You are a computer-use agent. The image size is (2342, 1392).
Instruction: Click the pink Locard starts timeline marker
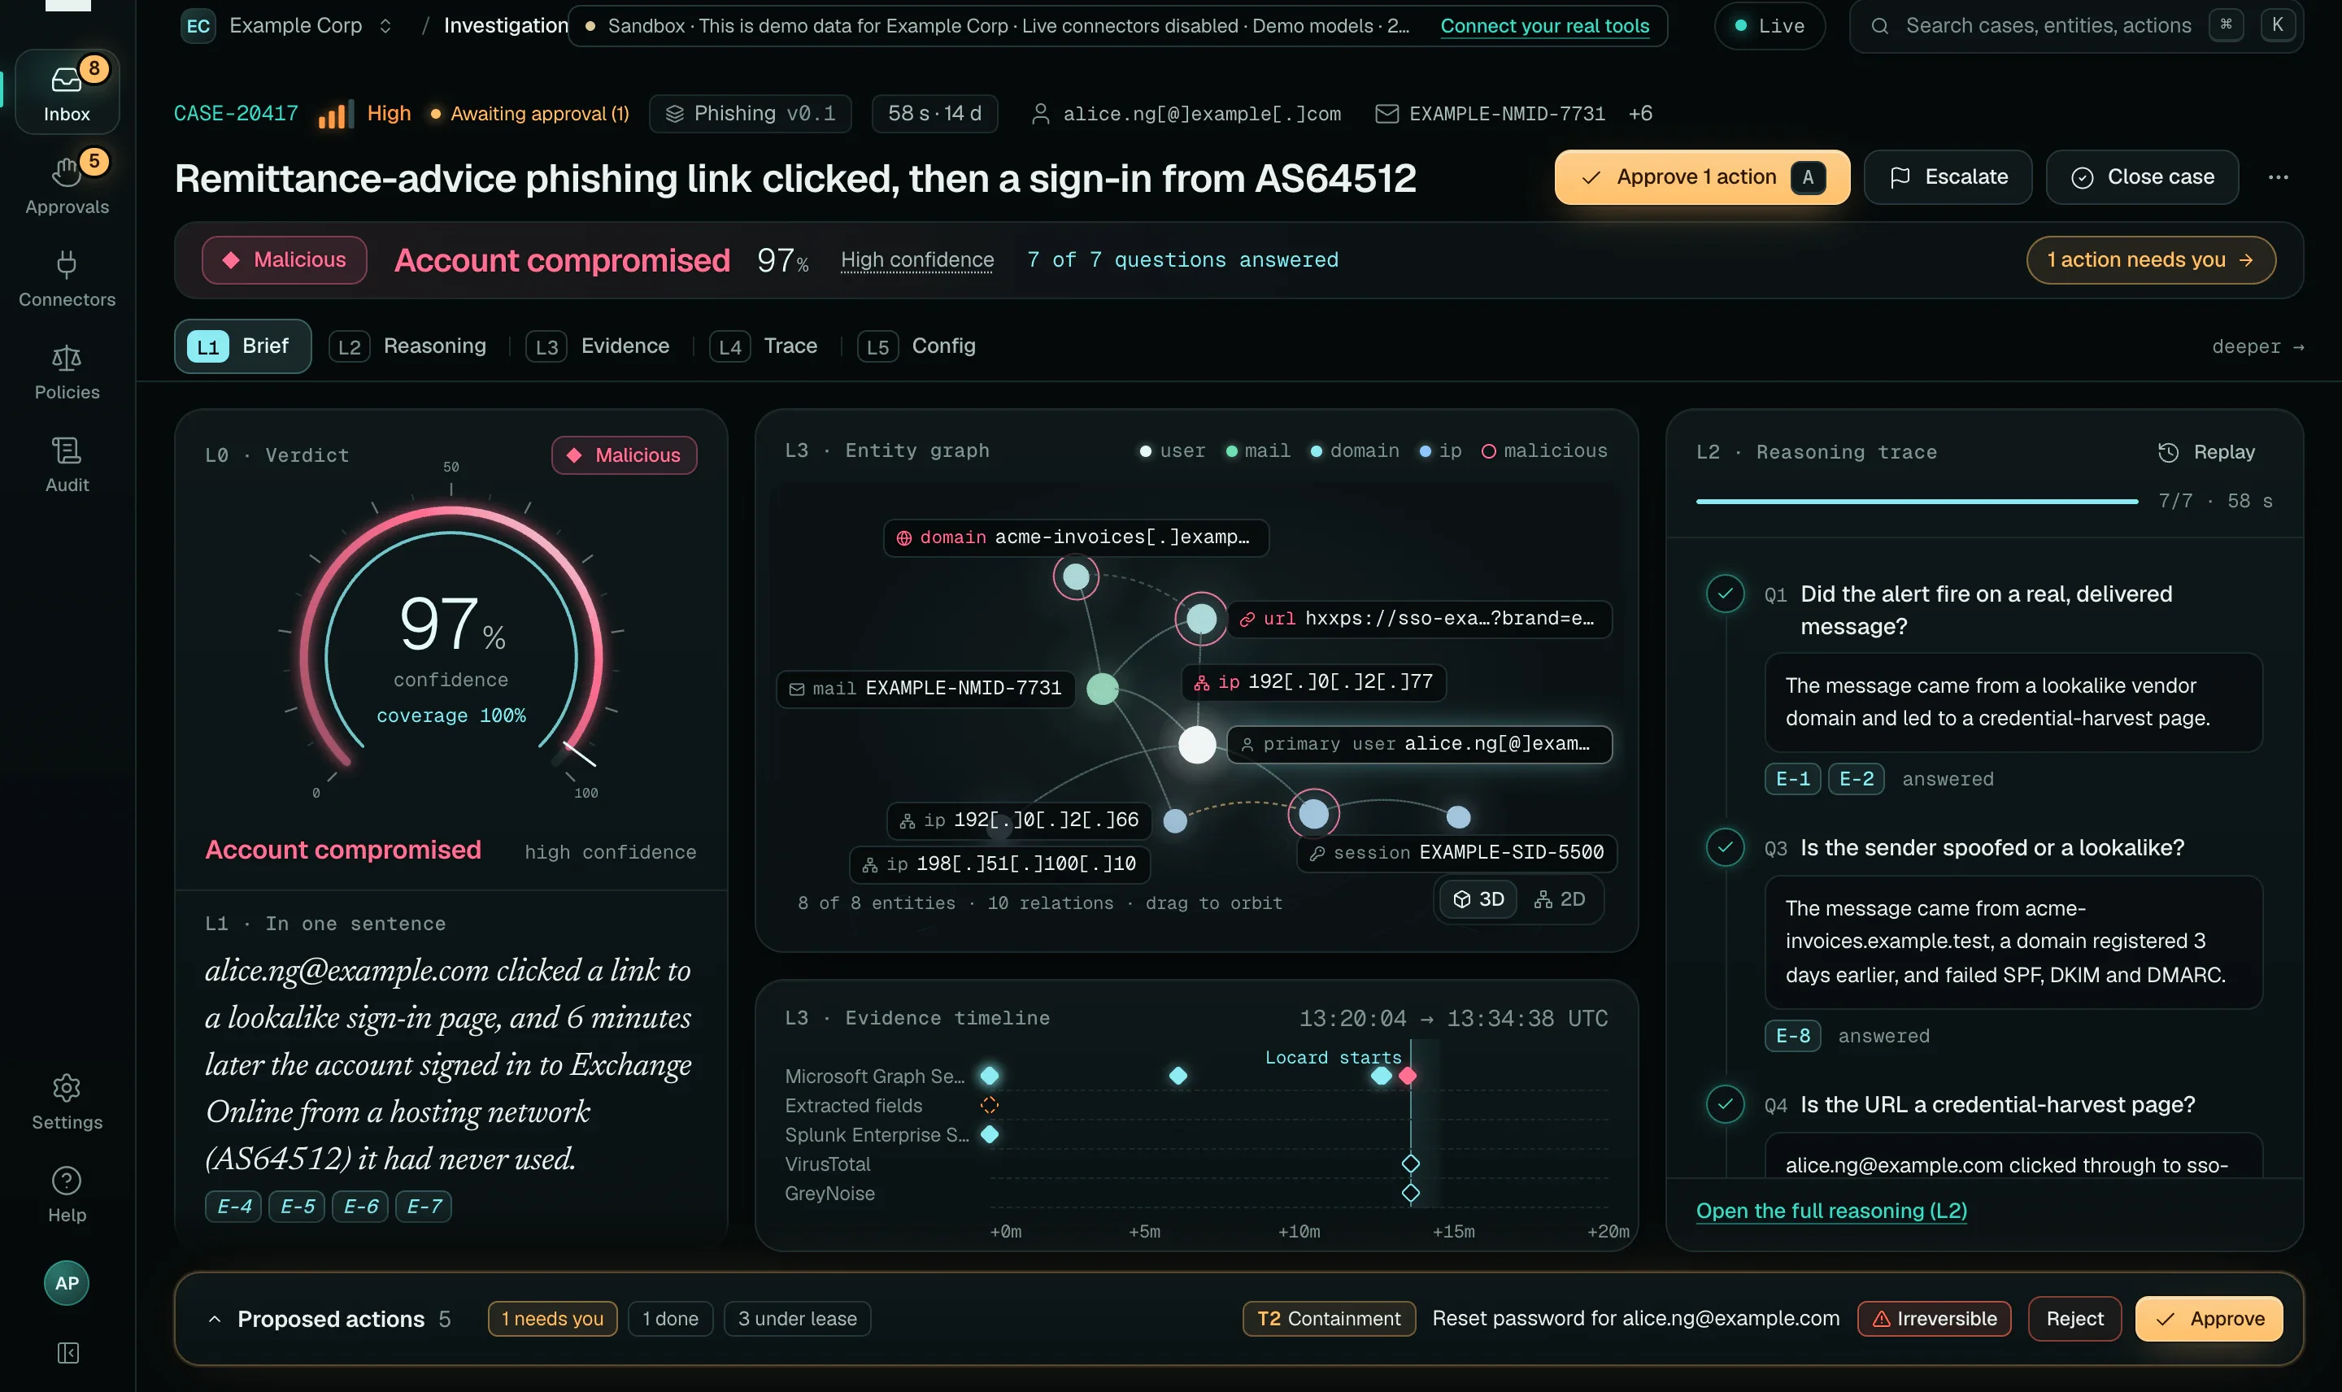[1407, 1076]
